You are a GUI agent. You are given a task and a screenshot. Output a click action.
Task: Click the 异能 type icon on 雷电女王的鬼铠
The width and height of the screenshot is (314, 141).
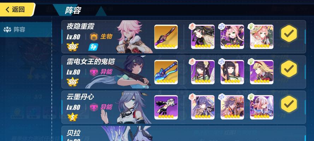coord(94,72)
